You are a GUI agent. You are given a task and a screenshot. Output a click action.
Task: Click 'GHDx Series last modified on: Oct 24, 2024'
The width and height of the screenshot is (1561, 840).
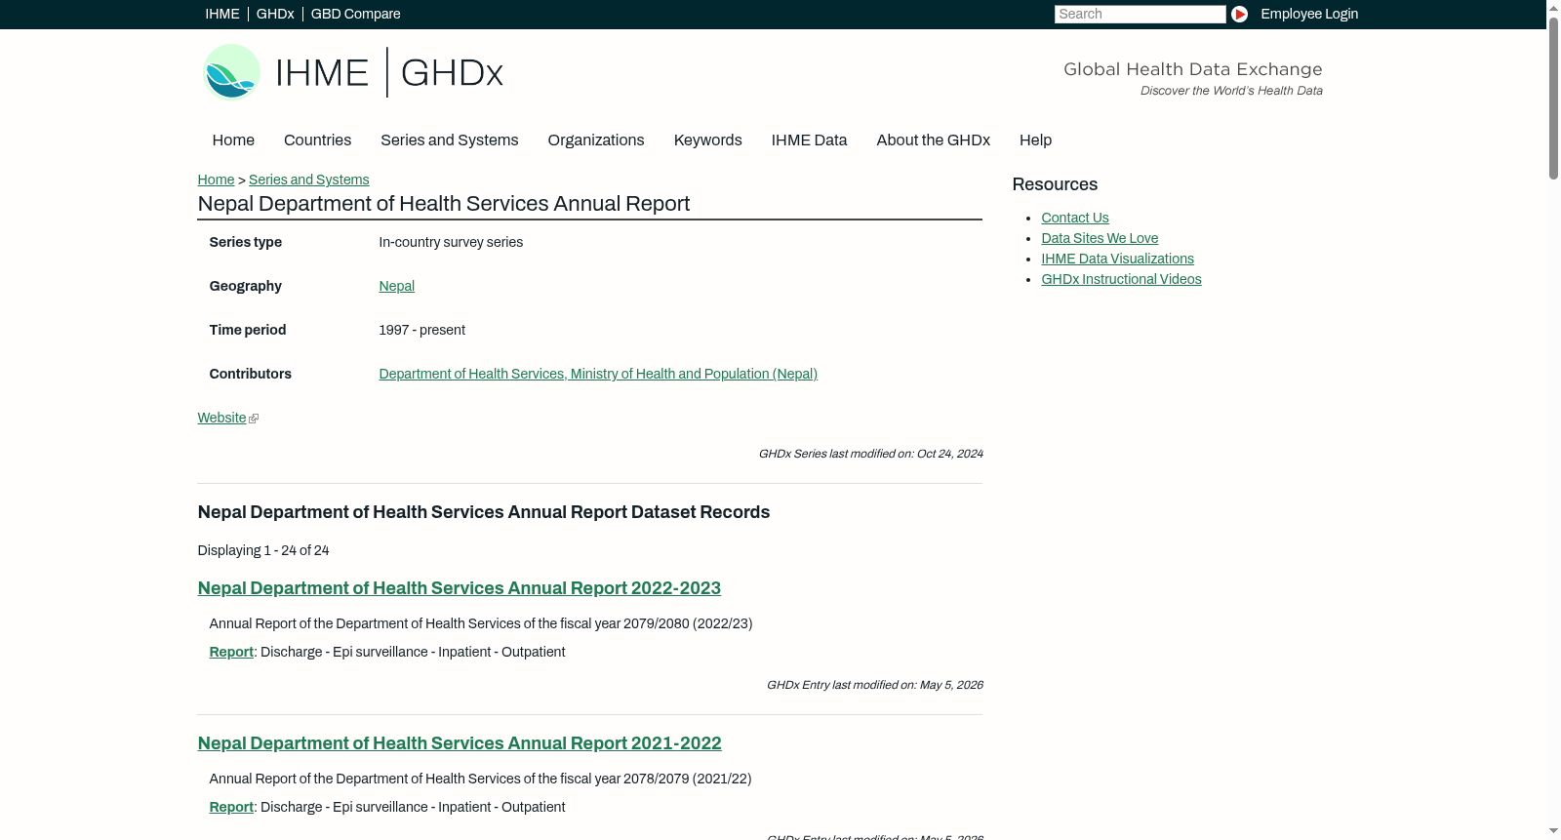pyautogui.click(x=871, y=454)
